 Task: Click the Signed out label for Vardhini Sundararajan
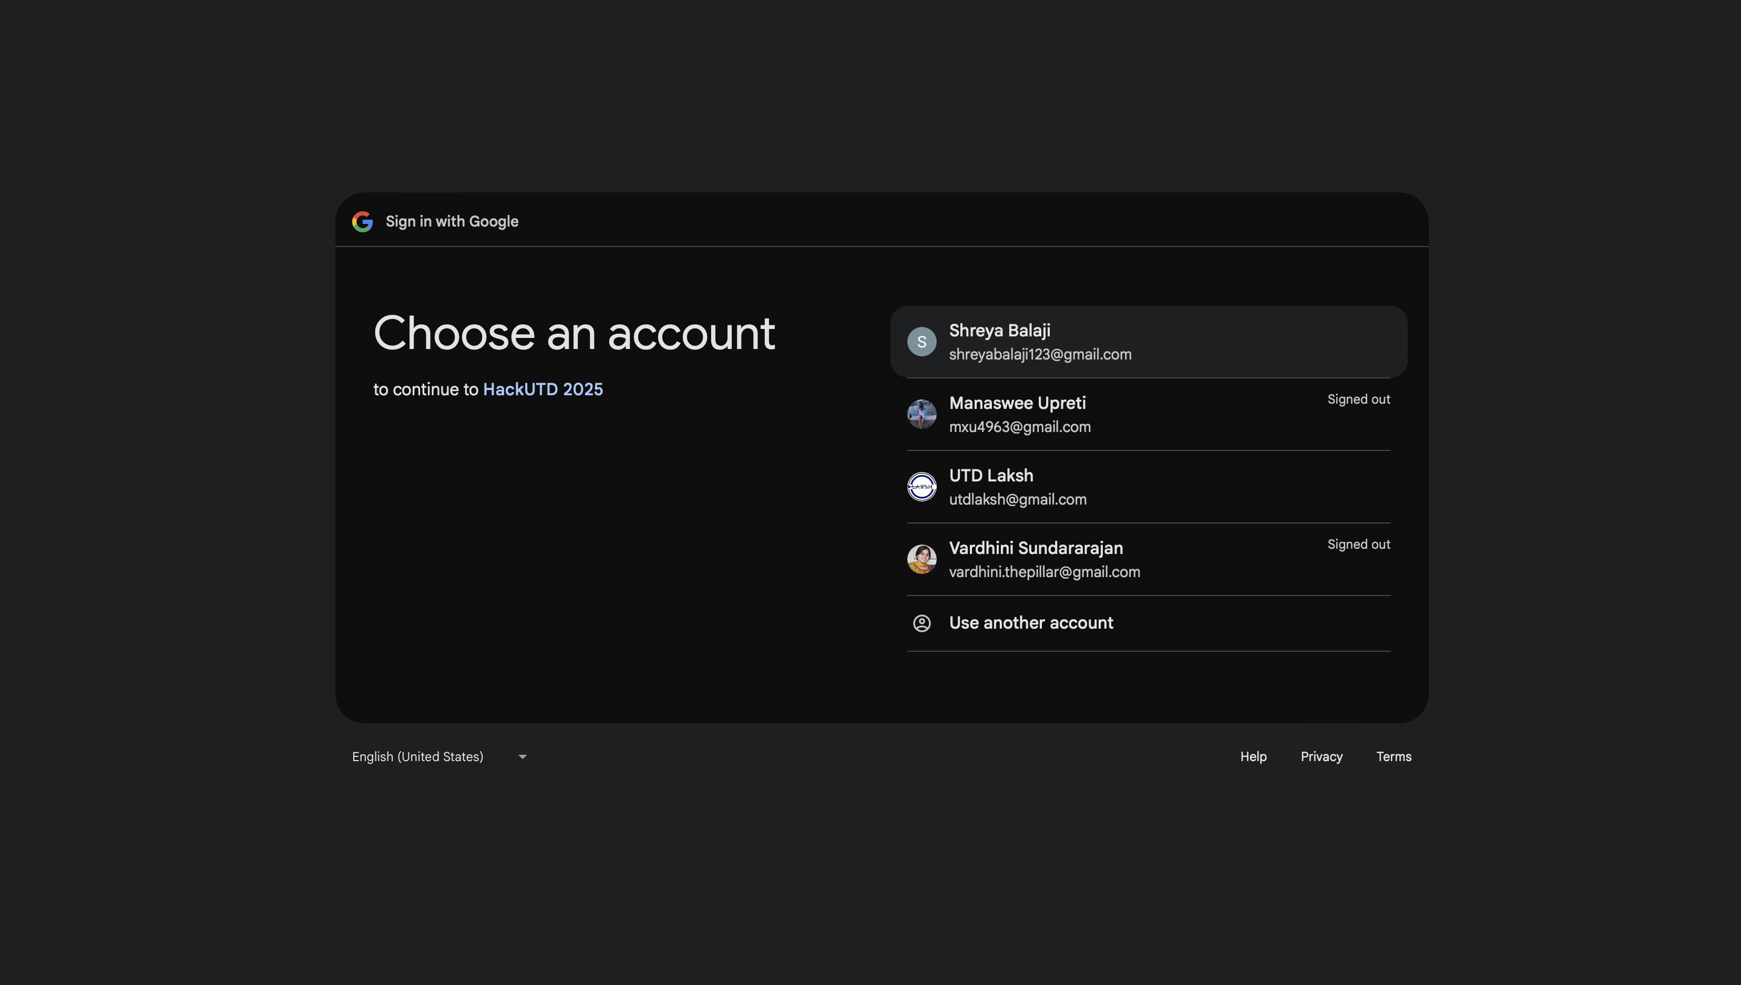point(1358,544)
